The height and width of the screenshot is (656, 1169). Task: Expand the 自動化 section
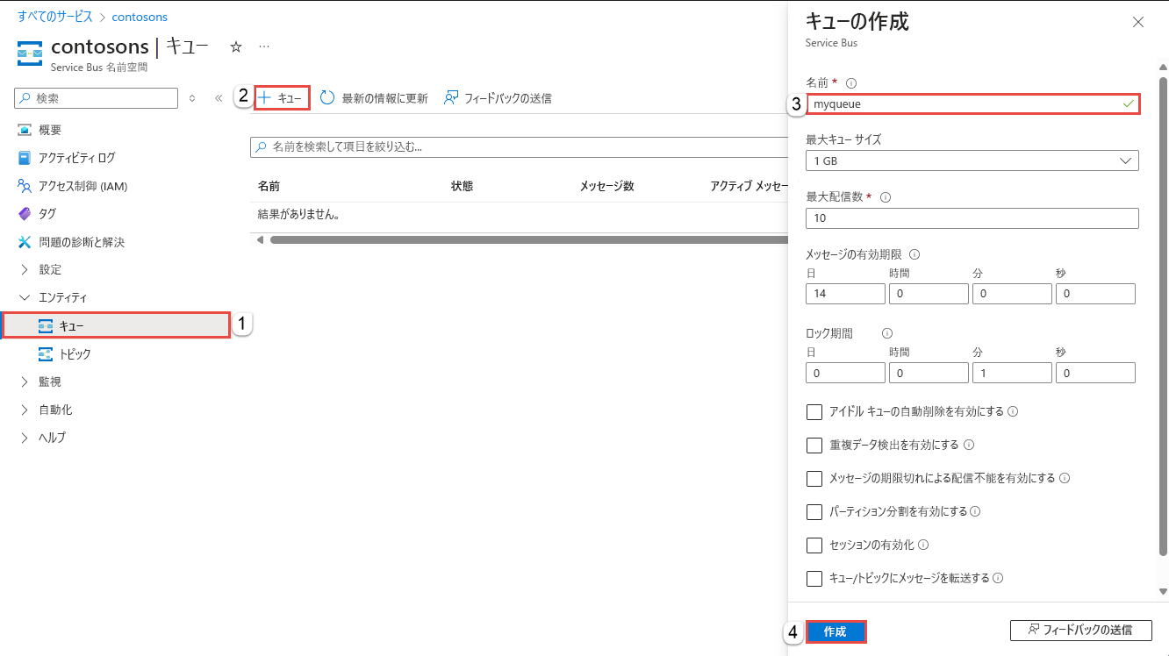click(x=25, y=410)
